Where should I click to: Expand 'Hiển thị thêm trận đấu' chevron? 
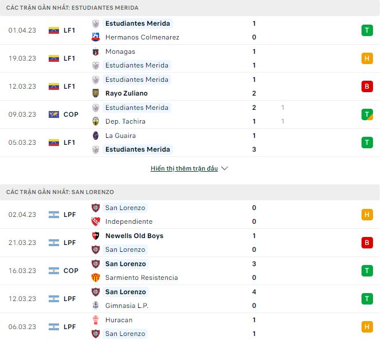point(225,169)
